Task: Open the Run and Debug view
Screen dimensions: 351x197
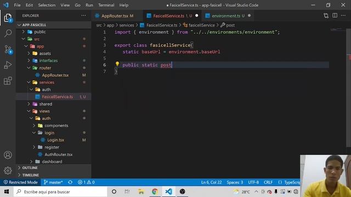Action: click(x=8, y=65)
